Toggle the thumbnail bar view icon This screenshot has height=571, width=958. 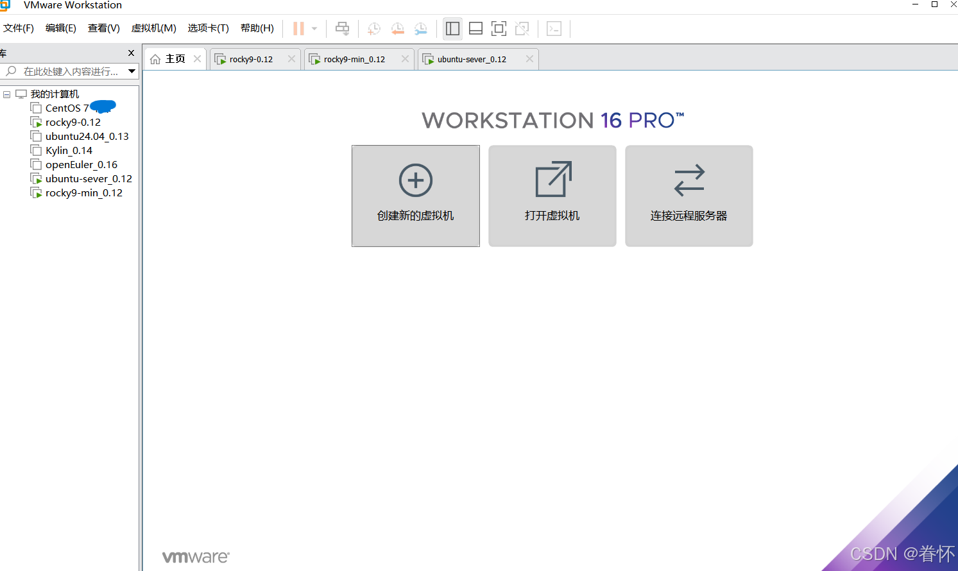point(475,28)
